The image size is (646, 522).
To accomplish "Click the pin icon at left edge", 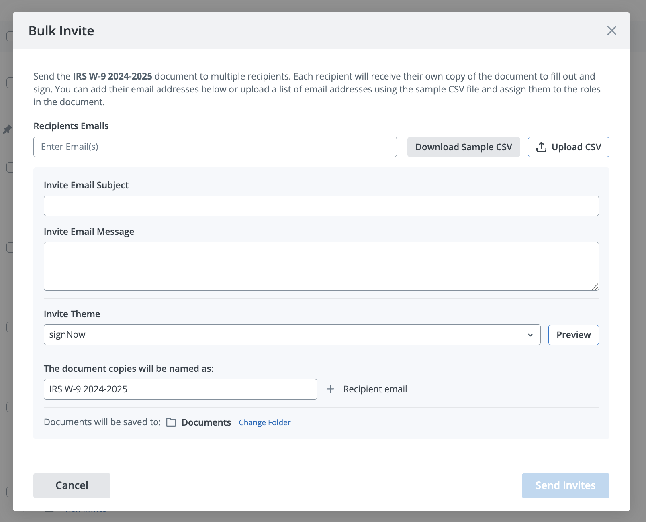I will [7, 129].
